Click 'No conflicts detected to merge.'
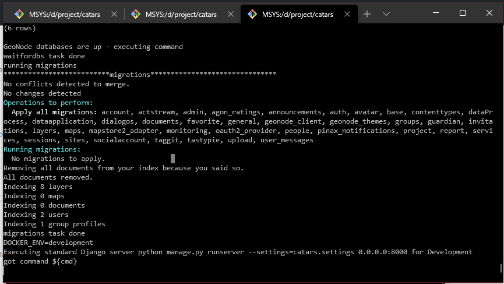The image size is (504, 284). pos(66,85)
